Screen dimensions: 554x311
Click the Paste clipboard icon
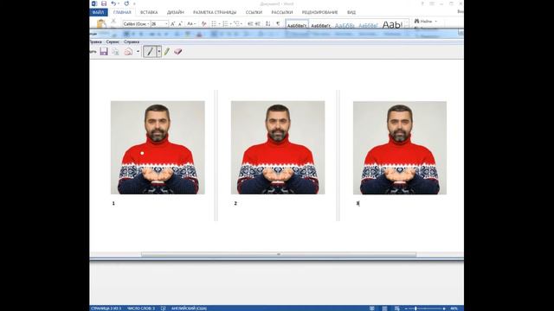tap(101, 24)
